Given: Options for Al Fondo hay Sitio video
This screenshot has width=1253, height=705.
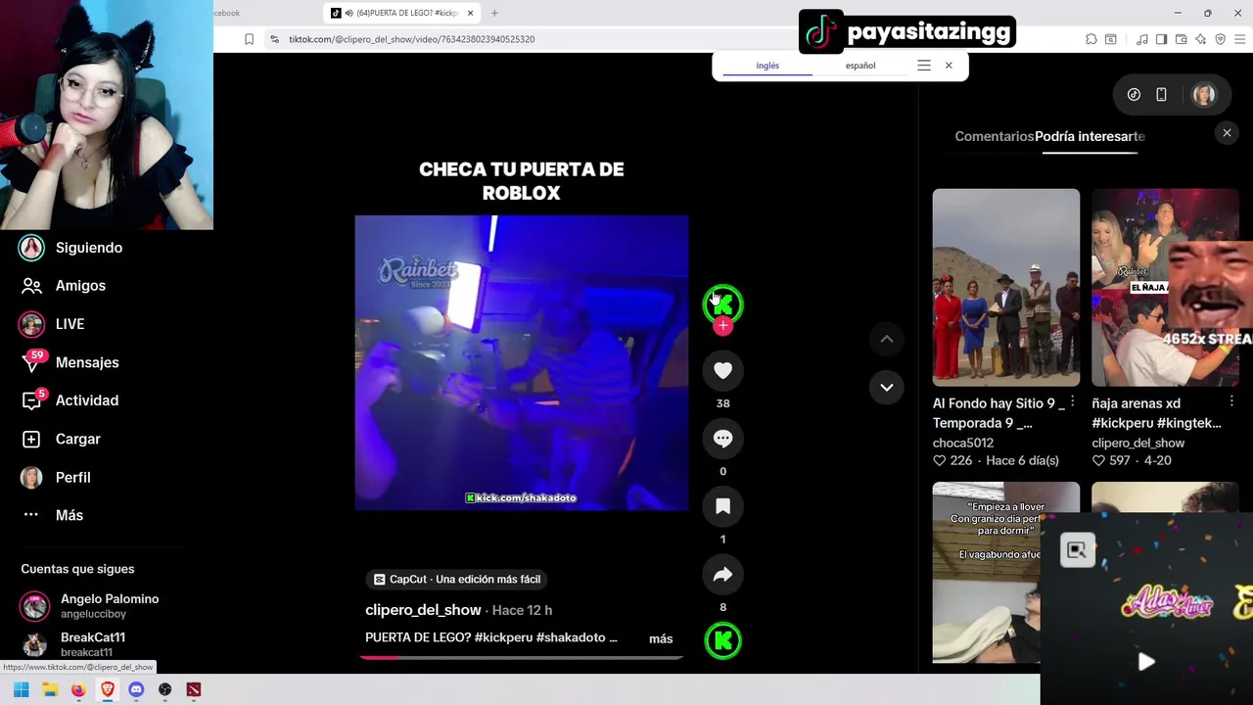Looking at the screenshot, I should click(1072, 402).
